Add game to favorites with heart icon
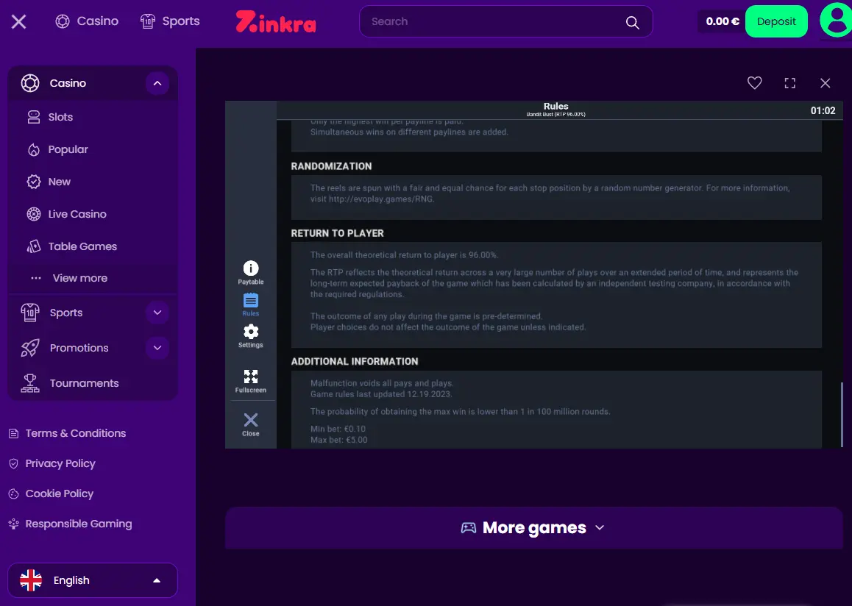Image resolution: width=852 pixels, height=606 pixels. [x=754, y=82]
